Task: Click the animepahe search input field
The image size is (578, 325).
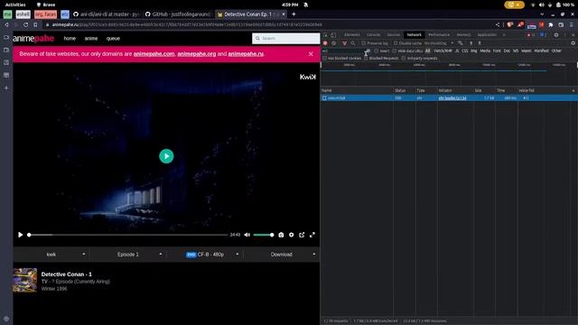Action: tap(286, 38)
